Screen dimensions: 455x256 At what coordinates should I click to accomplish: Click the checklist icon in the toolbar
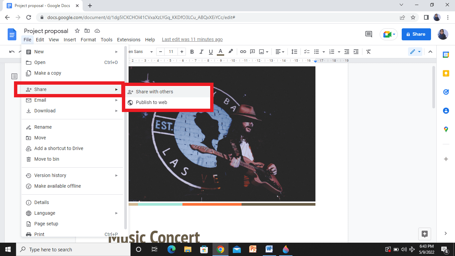[x=306, y=52]
